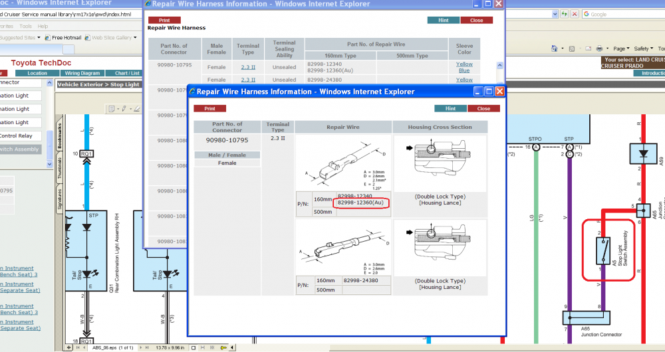665x352 pixels.
Task: Click part number 82998-12360(Au) in front window
Action: click(x=360, y=203)
